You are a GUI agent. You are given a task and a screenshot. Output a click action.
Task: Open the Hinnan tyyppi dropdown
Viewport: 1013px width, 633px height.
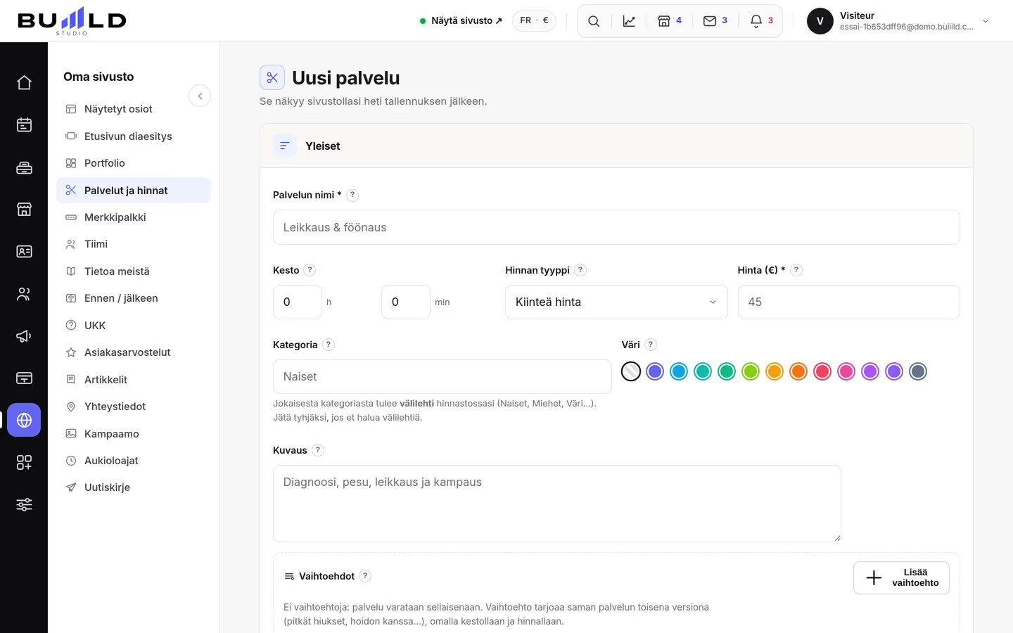click(616, 302)
